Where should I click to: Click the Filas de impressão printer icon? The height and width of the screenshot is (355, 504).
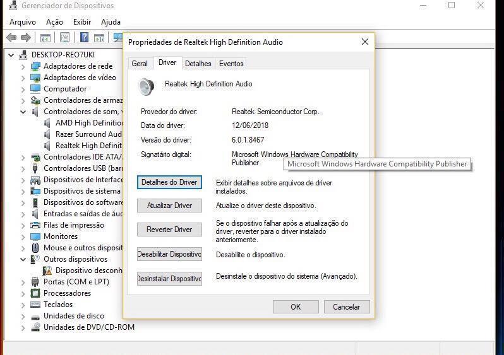pyautogui.click(x=35, y=225)
